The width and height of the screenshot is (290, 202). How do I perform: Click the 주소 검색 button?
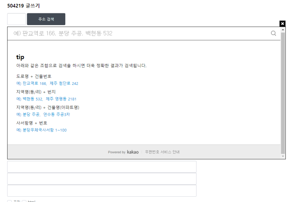coord(46,19)
